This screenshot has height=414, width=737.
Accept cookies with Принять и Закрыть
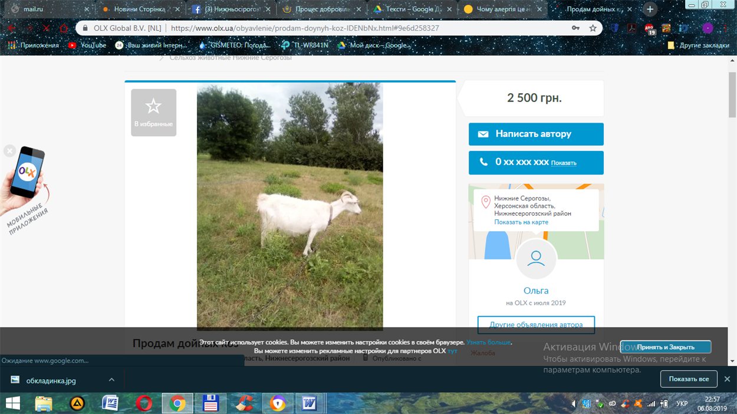pyautogui.click(x=666, y=347)
